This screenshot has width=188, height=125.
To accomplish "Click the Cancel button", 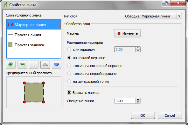I will click(x=170, y=115).
